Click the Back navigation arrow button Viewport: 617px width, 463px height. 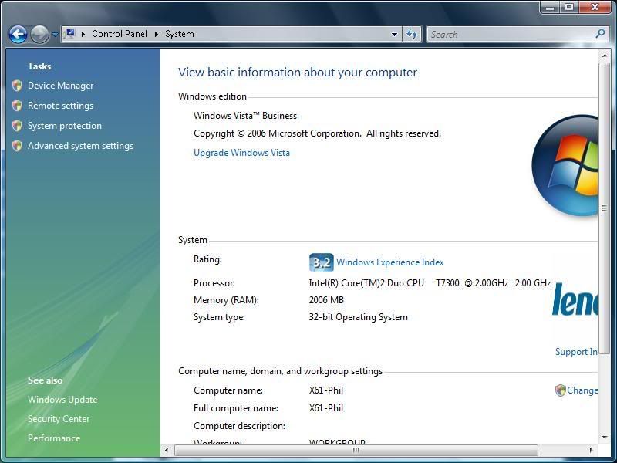pyautogui.click(x=18, y=35)
